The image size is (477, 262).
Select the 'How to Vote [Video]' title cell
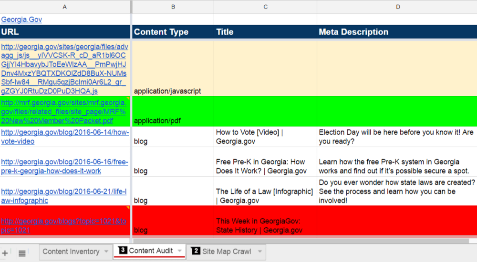click(x=265, y=137)
